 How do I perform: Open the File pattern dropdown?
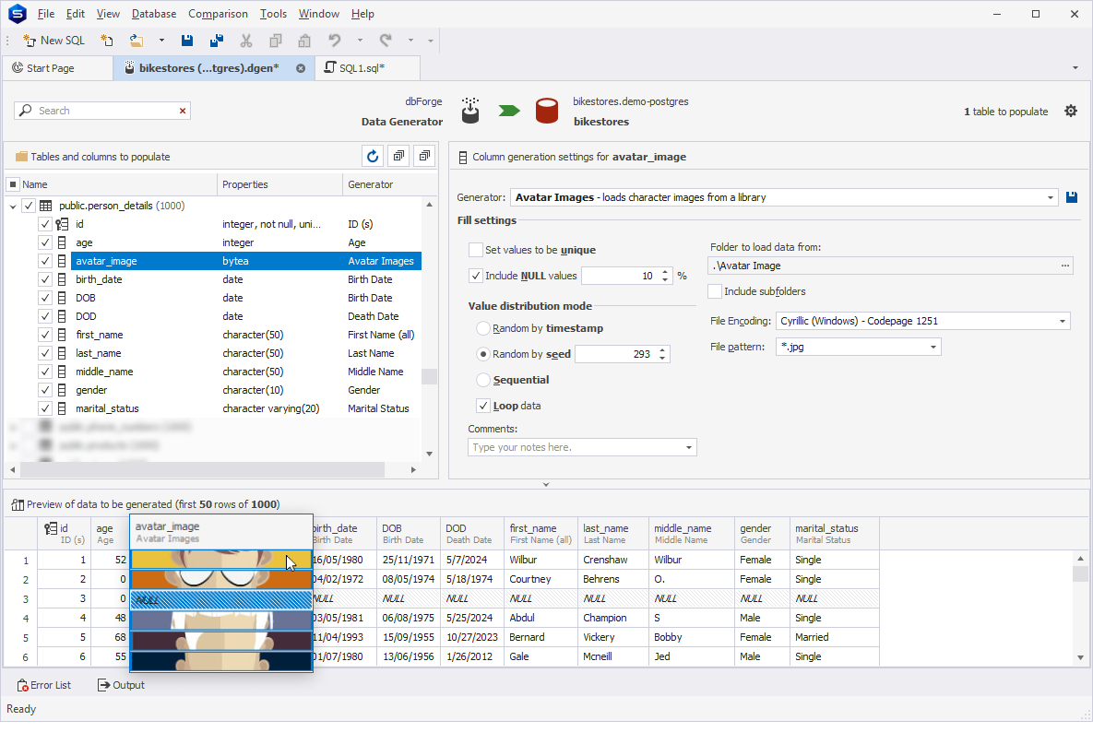[x=933, y=347]
